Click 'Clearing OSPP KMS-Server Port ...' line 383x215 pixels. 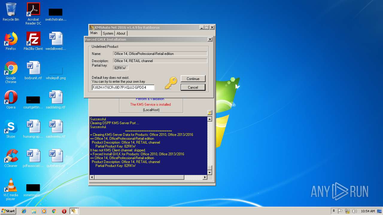(115, 123)
